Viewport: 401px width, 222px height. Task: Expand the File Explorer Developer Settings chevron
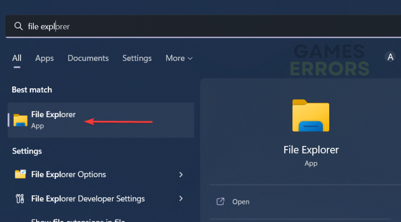coord(181,198)
